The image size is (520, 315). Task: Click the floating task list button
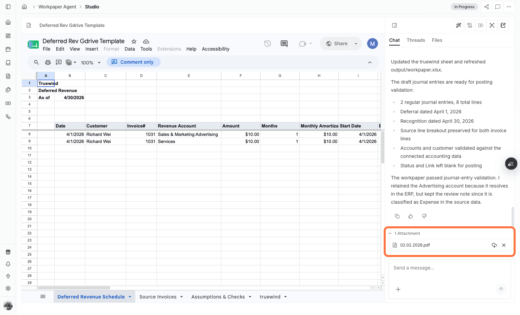coord(511,164)
